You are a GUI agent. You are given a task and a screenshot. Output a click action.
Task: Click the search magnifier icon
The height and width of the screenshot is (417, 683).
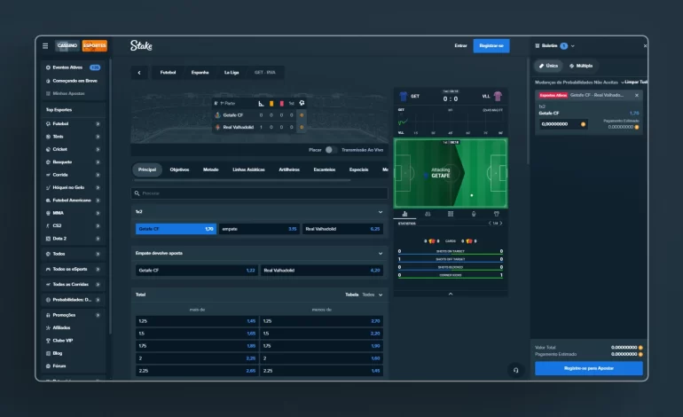tap(137, 193)
